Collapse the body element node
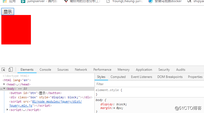204x113 pixels. [4, 89]
